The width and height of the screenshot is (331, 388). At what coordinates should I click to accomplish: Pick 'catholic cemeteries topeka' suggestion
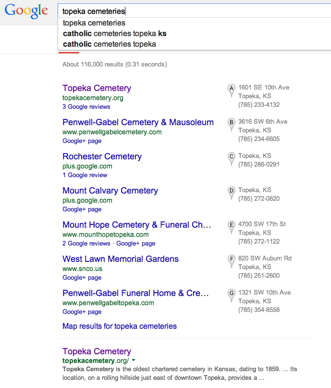(110, 44)
